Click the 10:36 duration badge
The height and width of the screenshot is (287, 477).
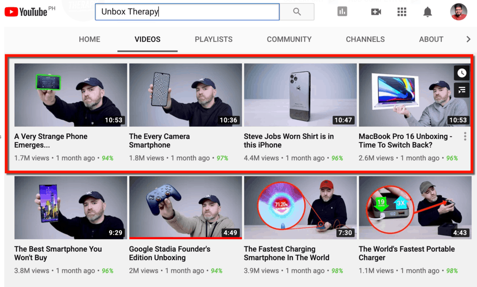click(228, 120)
